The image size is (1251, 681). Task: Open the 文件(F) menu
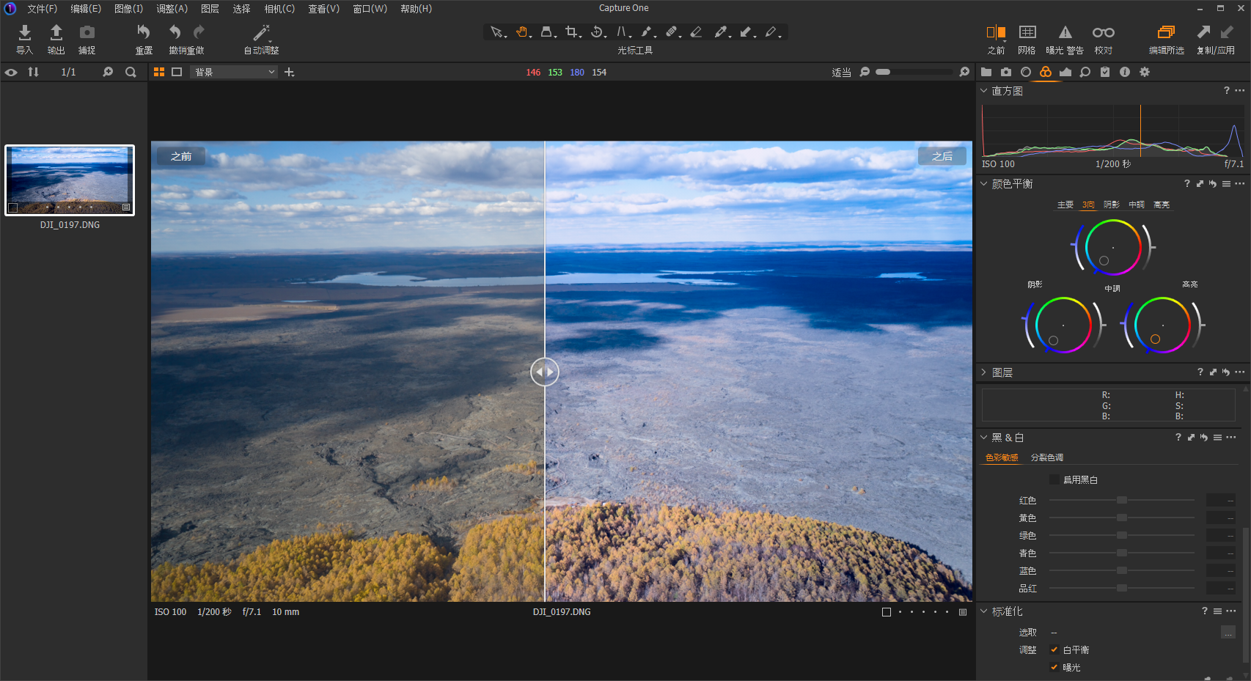point(42,9)
